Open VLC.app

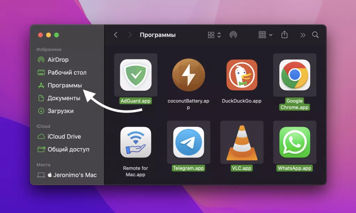point(242,142)
